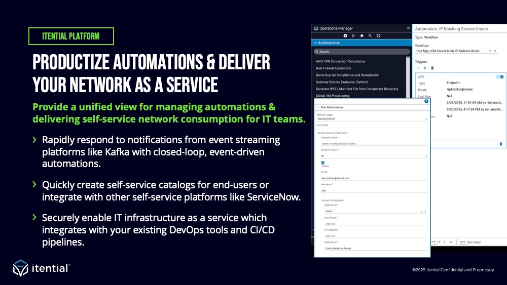
Task: Click the /ipBlockingCreate route value
Action: (x=459, y=90)
